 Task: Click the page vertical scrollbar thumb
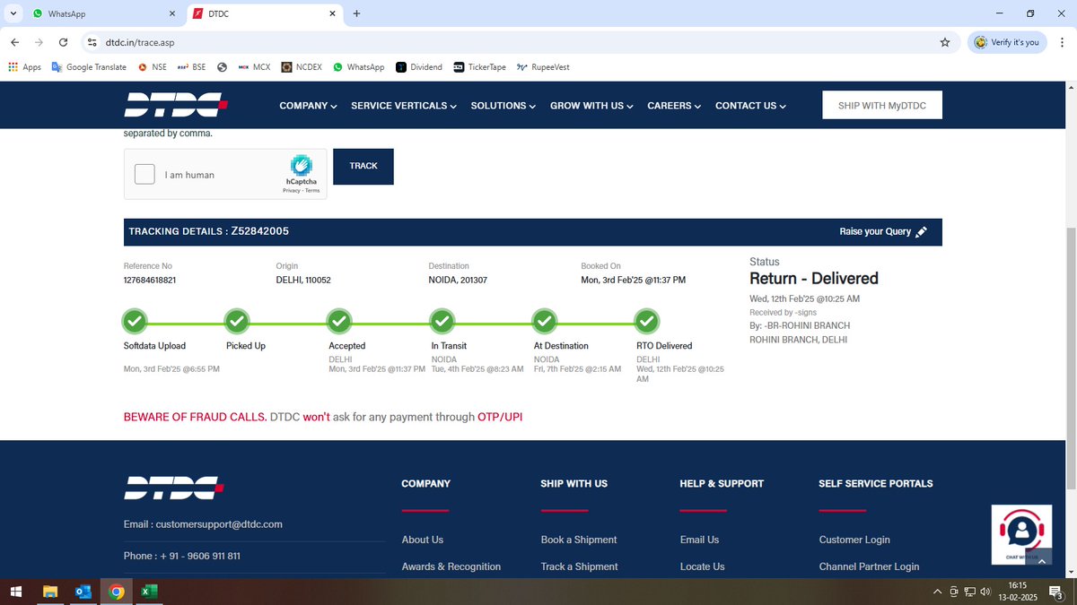point(1070,359)
